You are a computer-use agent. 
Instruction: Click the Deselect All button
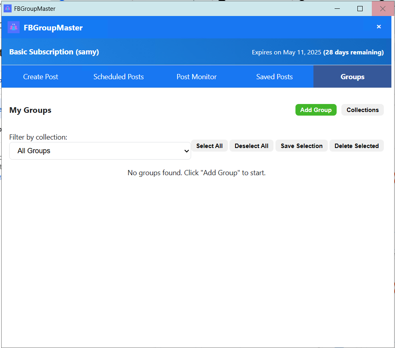pyautogui.click(x=251, y=146)
